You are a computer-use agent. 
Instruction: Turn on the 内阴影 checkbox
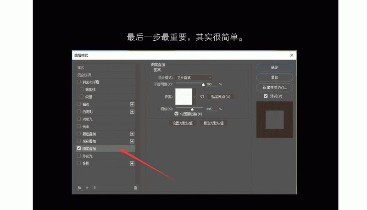[x=79, y=111]
